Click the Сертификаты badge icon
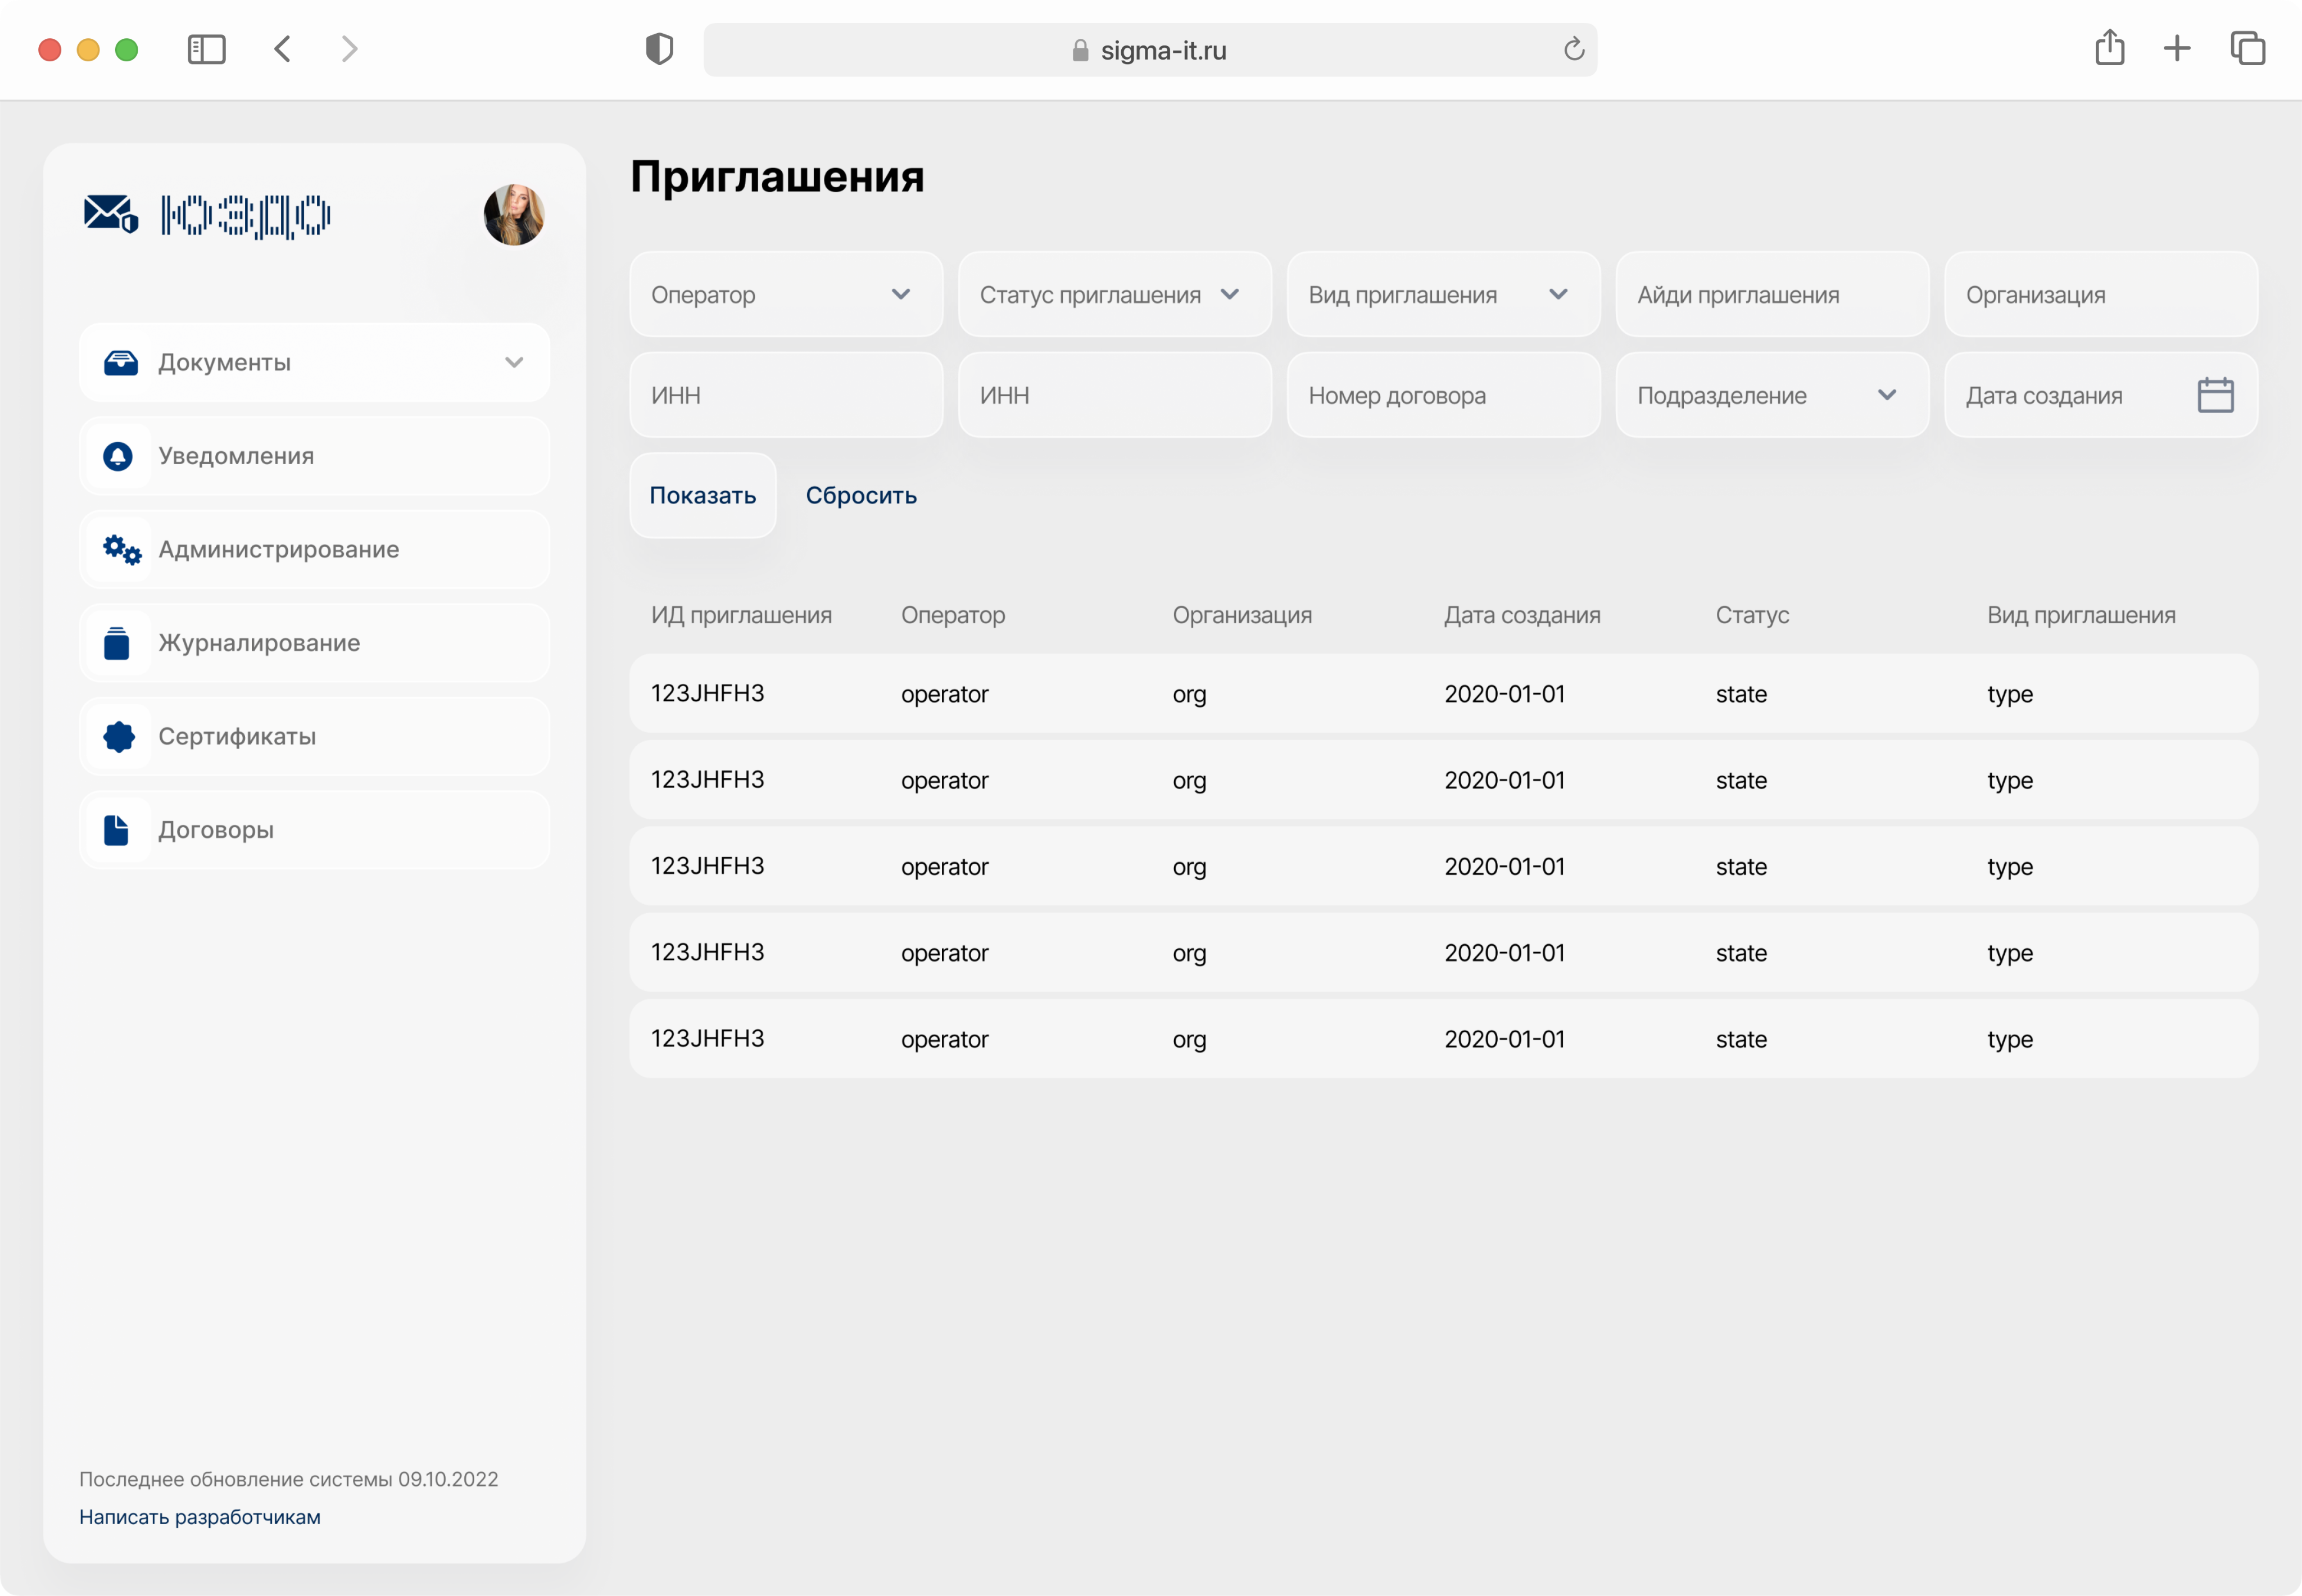The image size is (2302, 1596). (x=119, y=736)
